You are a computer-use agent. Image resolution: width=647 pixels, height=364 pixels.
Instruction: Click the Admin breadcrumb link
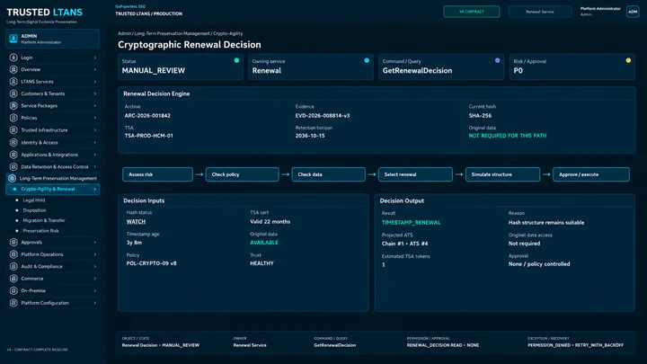124,33
